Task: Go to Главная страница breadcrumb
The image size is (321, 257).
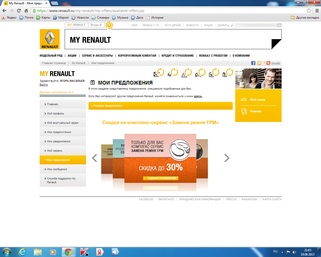Action: 54,63
